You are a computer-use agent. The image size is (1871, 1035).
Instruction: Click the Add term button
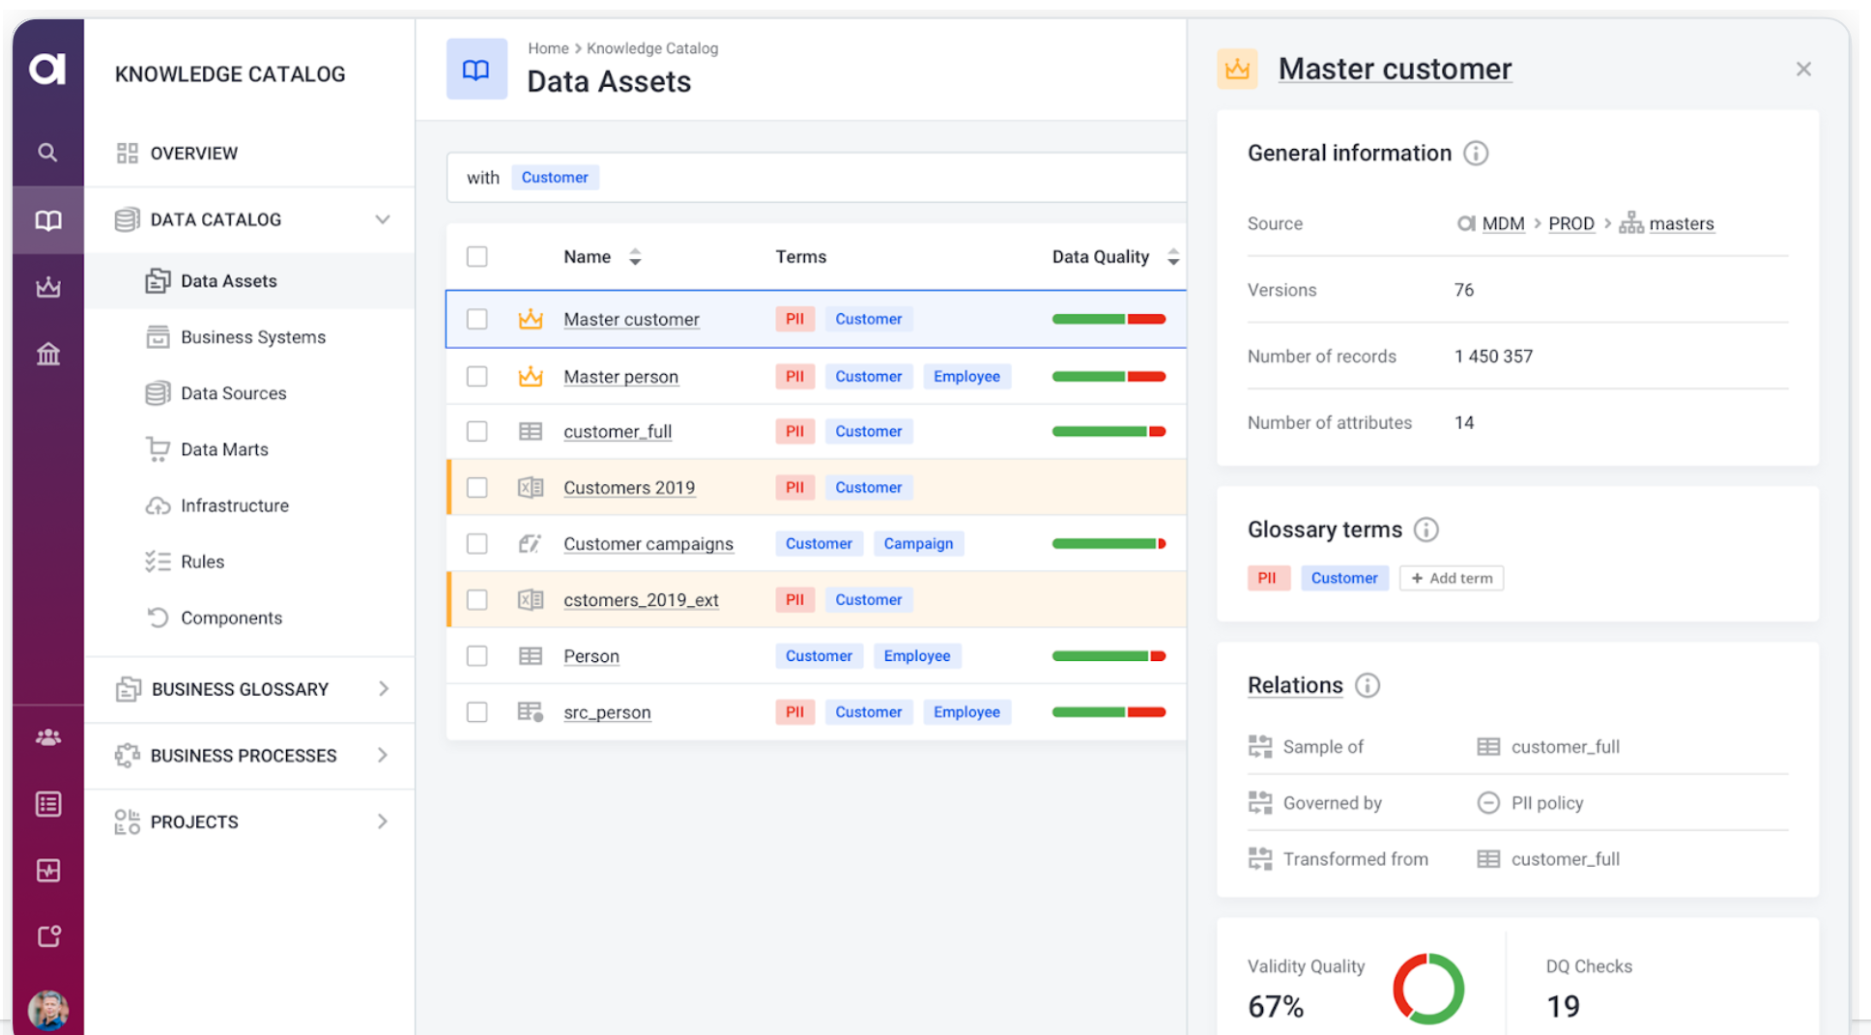coord(1452,578)
